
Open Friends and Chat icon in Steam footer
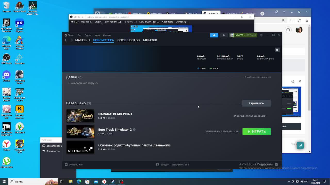click(x=276, y=165)
